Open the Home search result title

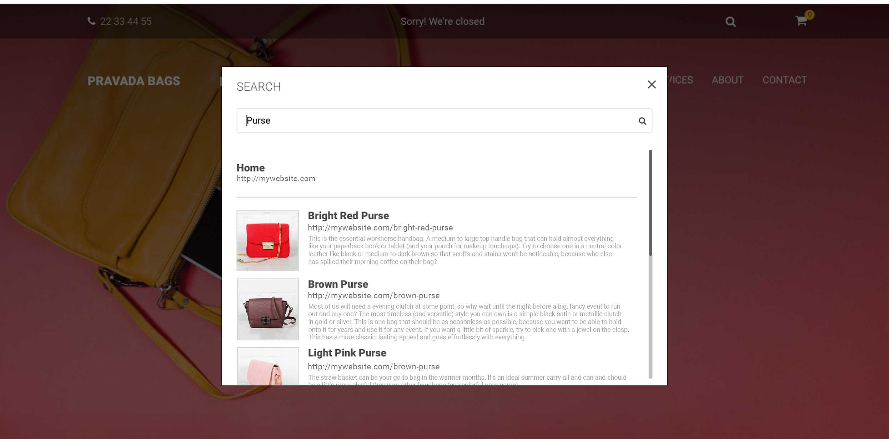point(251,168)
